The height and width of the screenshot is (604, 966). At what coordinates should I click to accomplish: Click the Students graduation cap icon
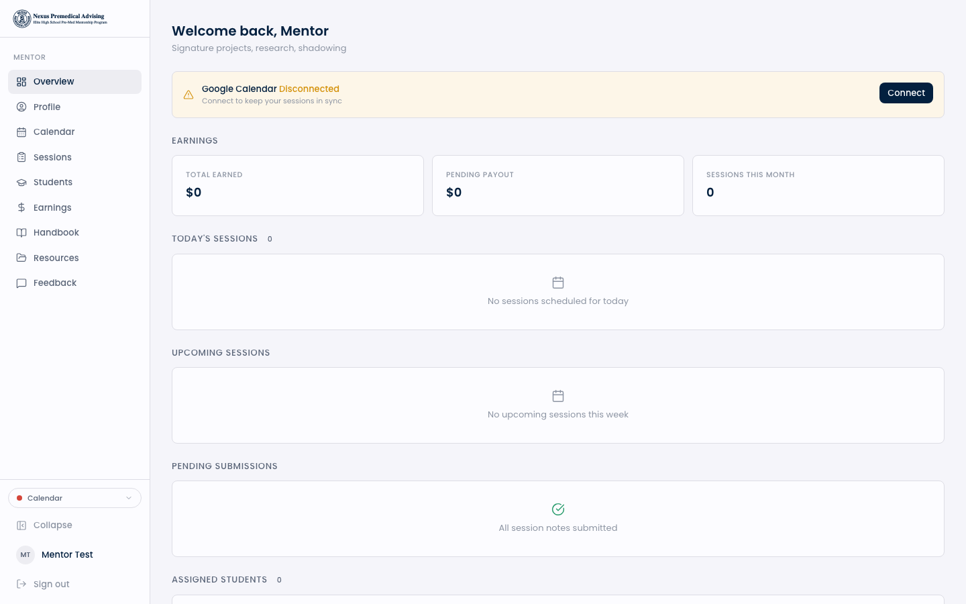point(21,183)
